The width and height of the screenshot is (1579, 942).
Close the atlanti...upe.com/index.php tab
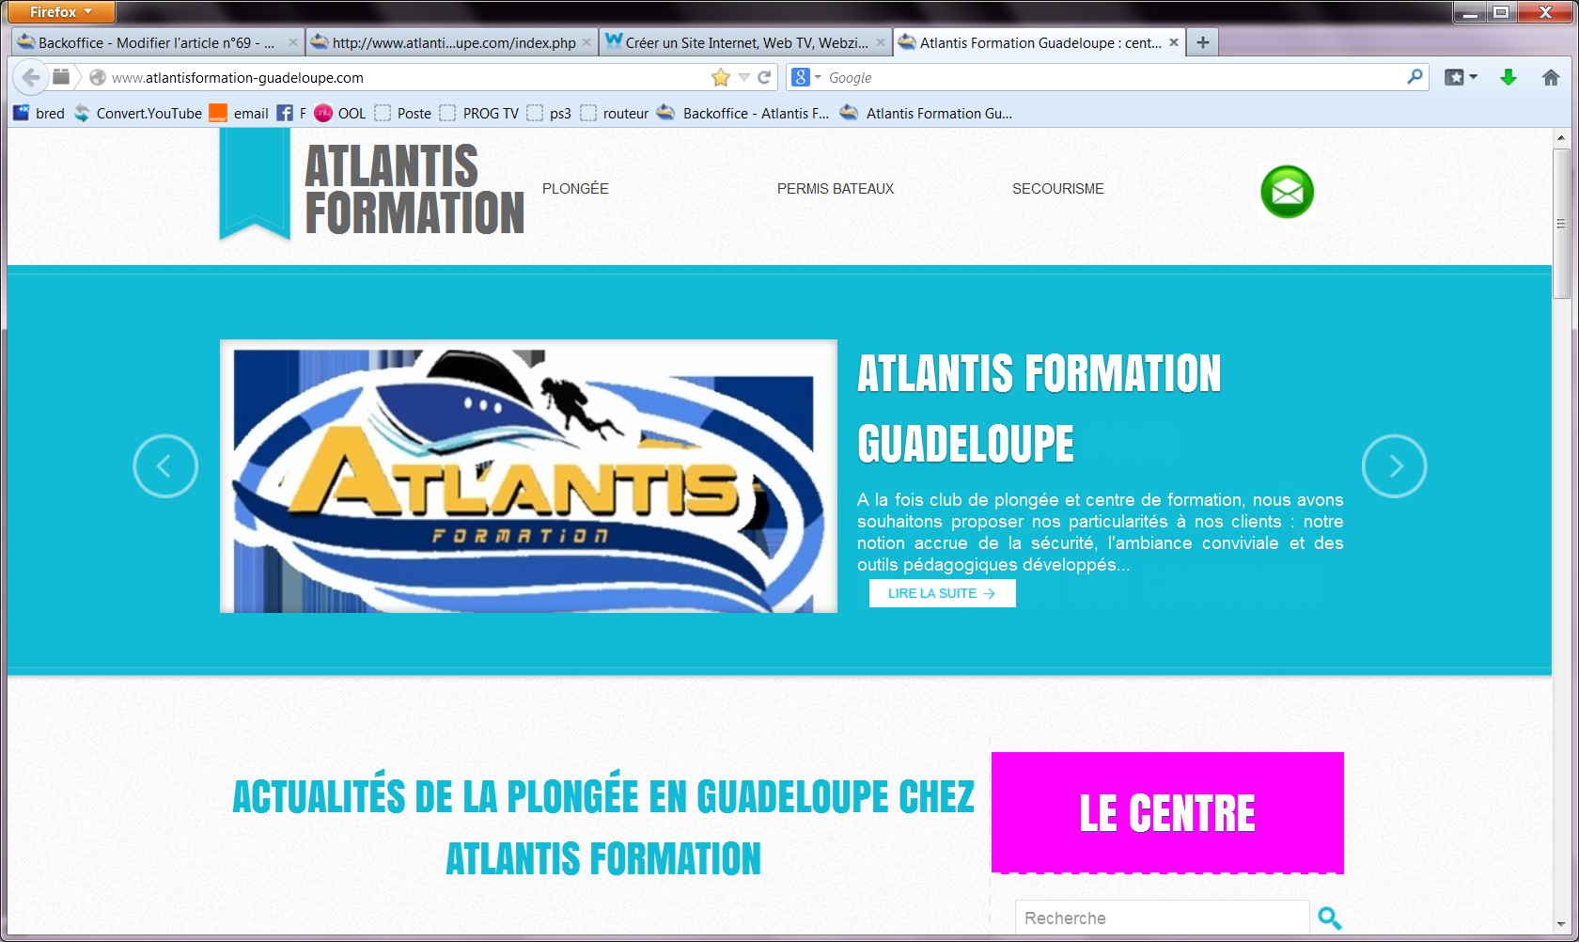[x=586, y=42]
